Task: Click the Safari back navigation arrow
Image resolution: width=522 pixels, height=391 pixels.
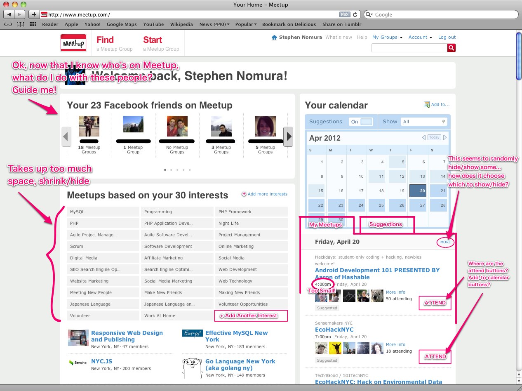Action: coord(9,14)
